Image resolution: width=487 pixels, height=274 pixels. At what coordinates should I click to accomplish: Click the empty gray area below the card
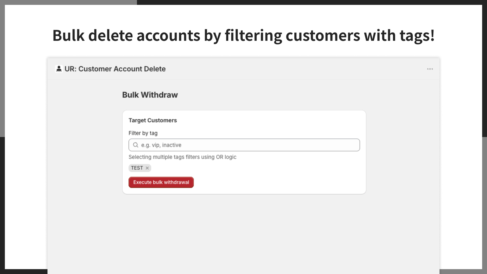click(x=243, y=234)
